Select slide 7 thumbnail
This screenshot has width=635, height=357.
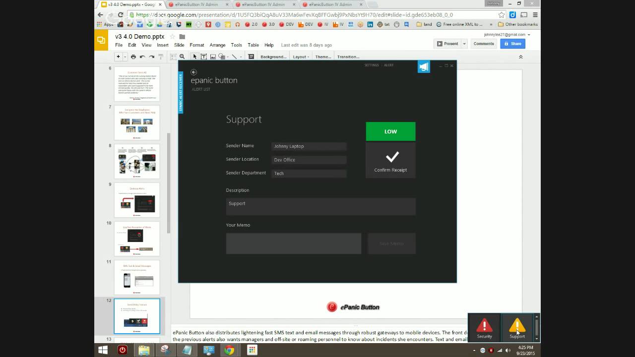137,122
